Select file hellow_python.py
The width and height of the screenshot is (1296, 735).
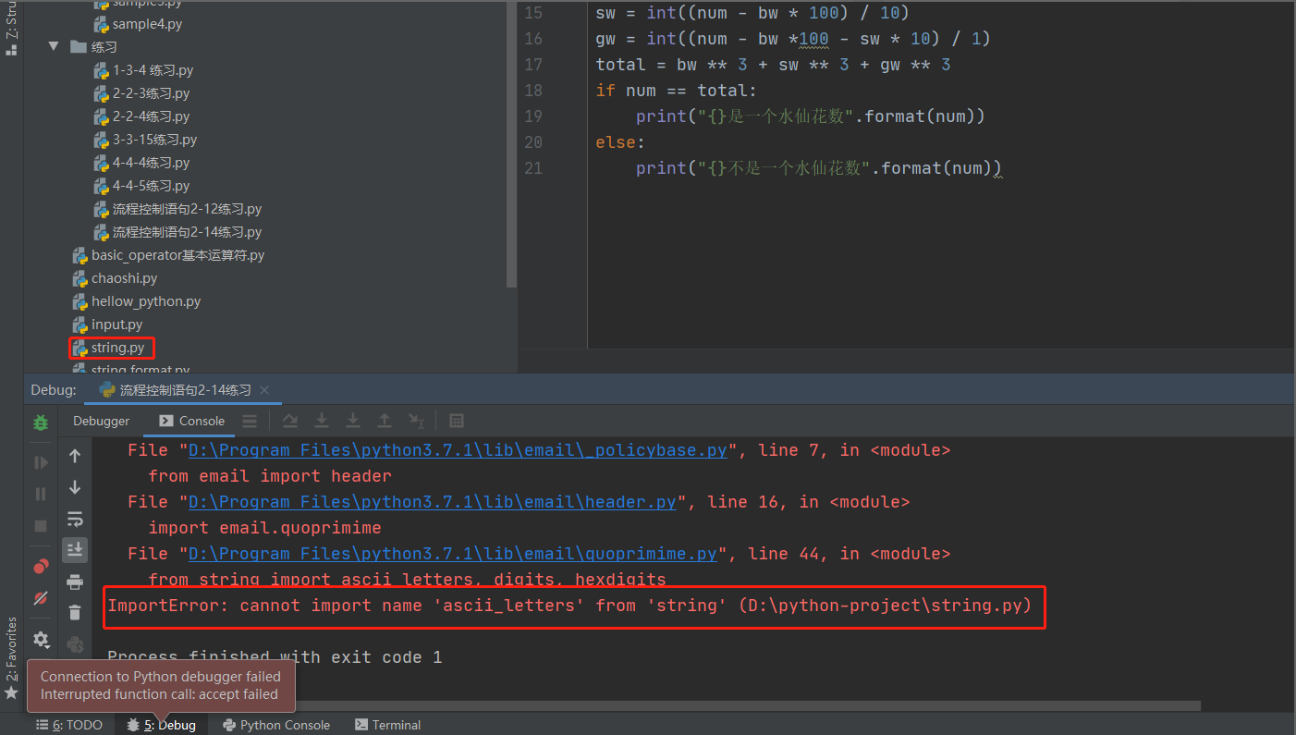click(x=145, y=301)
